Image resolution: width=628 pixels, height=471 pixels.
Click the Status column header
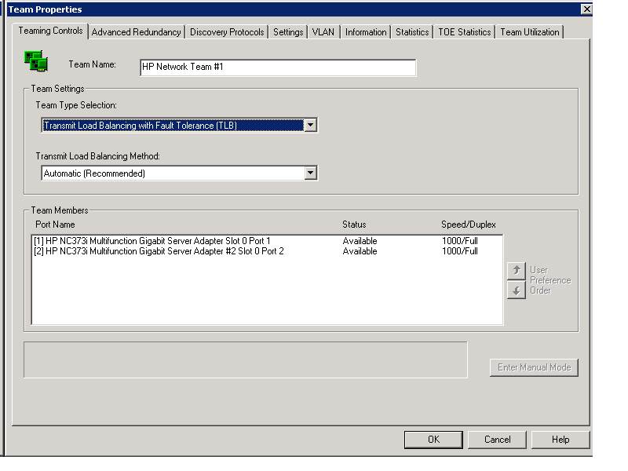pos(354,225)
